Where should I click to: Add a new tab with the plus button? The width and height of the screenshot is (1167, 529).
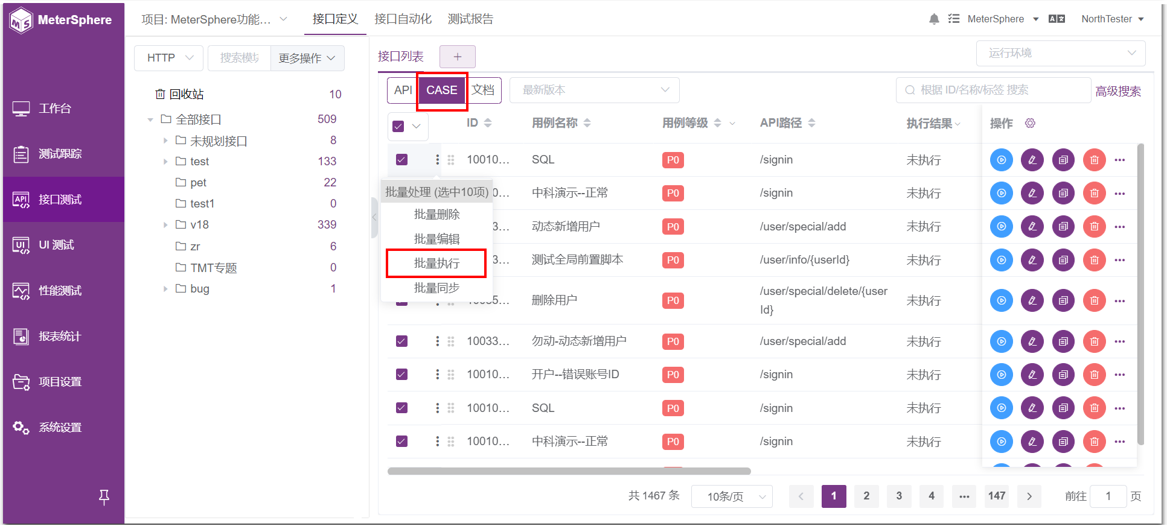(x=458, y=57)
